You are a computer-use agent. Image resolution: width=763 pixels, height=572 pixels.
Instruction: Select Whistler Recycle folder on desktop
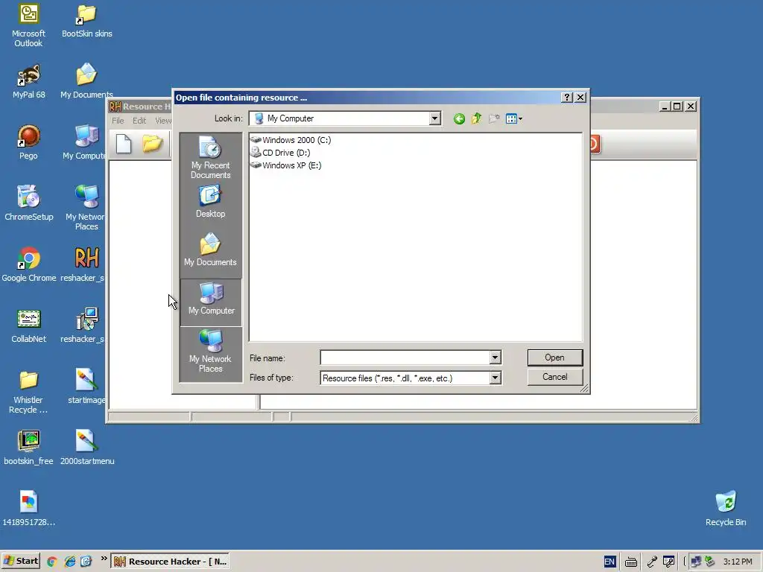point(28,392)
